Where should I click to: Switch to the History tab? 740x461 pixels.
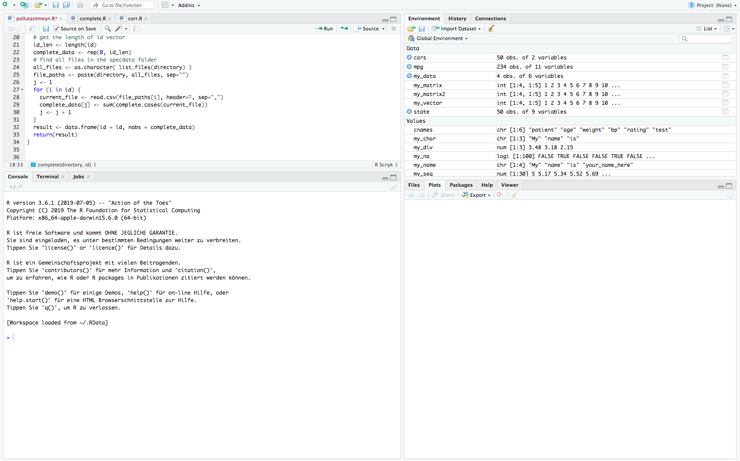click(457, 18)
